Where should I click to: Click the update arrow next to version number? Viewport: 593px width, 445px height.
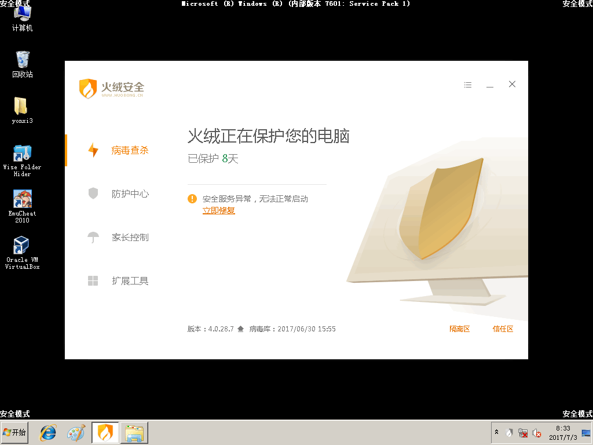coord(240,329)
